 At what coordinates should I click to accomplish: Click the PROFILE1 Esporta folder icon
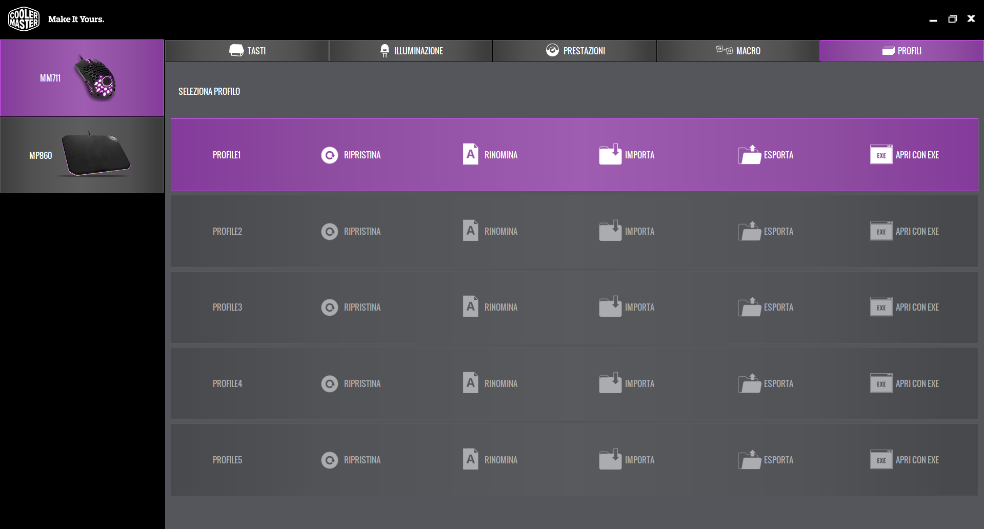(x=749, y=154)
